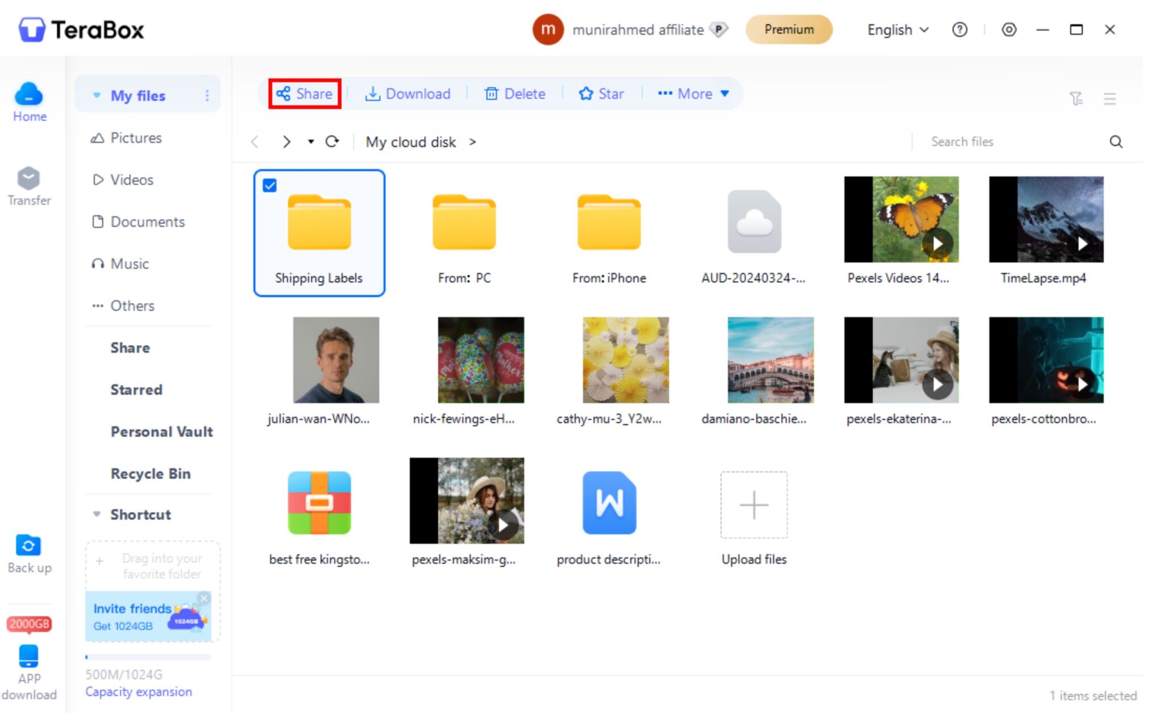Screen dimensions: 1164x727
Task: Click the Capacity expansion link
Action: (x=138, y=692)
